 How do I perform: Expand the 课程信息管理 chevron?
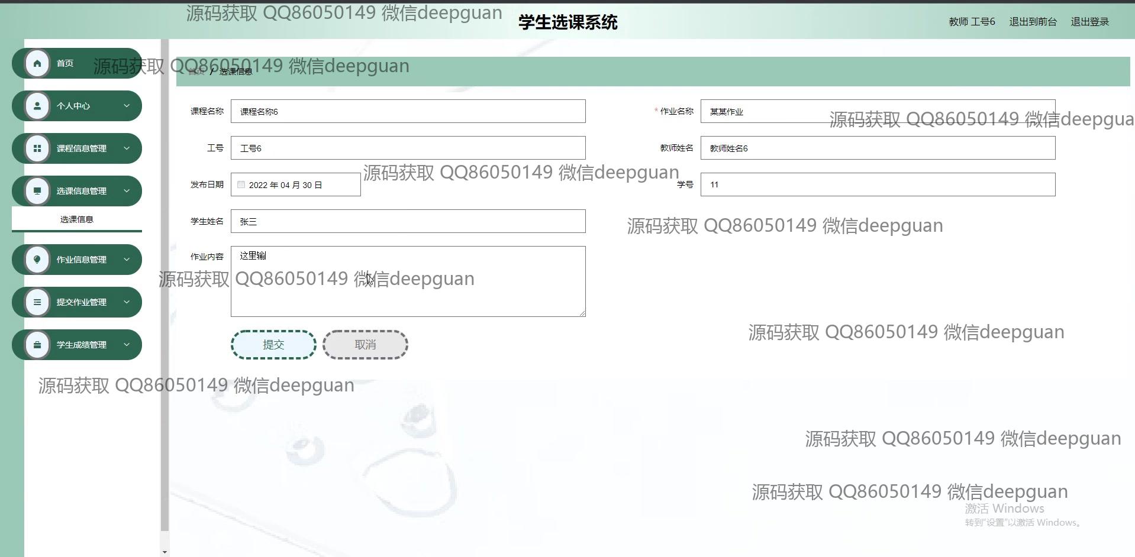click(126, 148)
